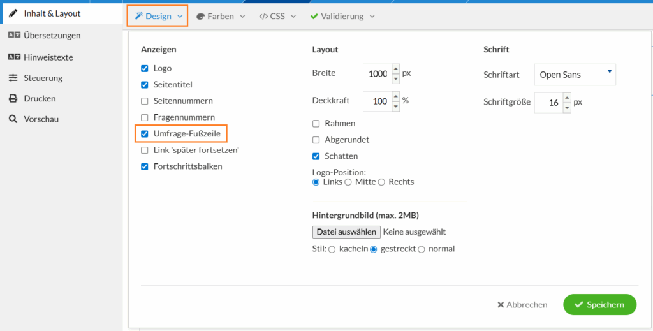653x331 pixels.
Task: Click the magnifier icon for Vorschau
Action: 13,119
